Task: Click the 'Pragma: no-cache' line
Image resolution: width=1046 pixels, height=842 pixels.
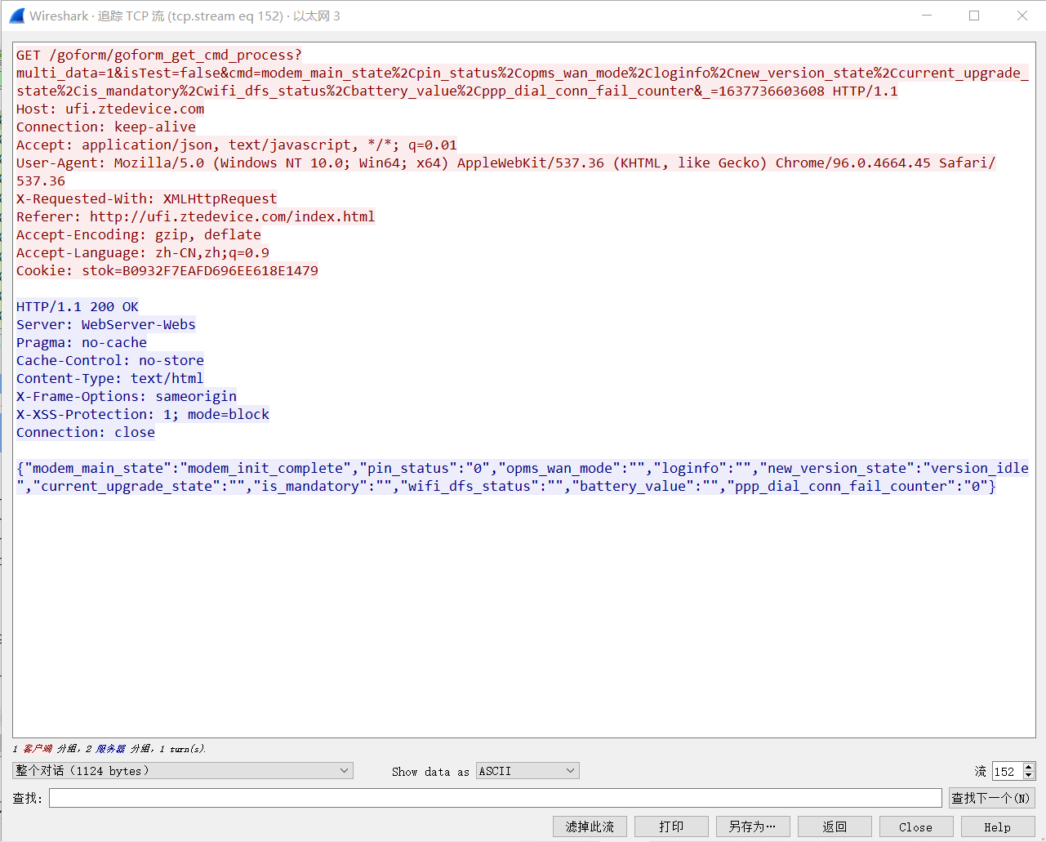Action: coord(82,342)
